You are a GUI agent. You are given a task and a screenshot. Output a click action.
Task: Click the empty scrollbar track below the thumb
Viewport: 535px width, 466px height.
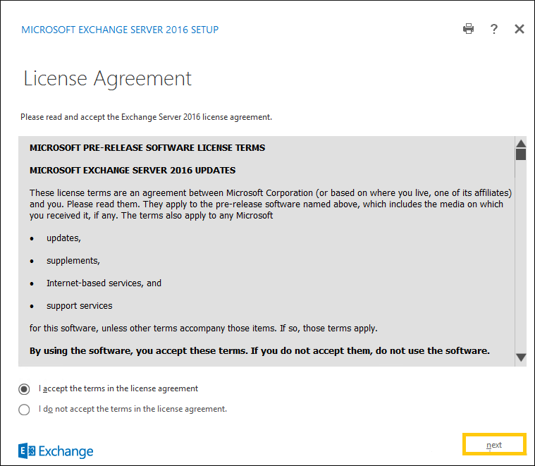pyautogui.click(x=521, y=256)
